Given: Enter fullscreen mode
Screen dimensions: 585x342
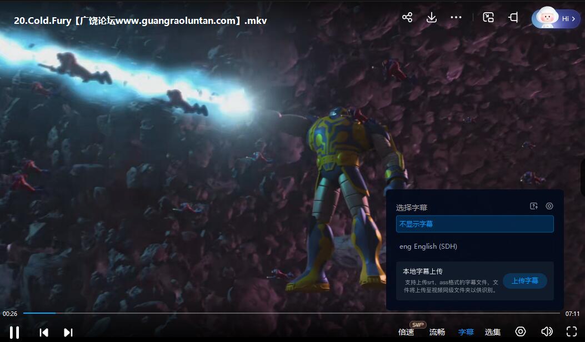Looking at the screenshot, I should pos(572,331).
